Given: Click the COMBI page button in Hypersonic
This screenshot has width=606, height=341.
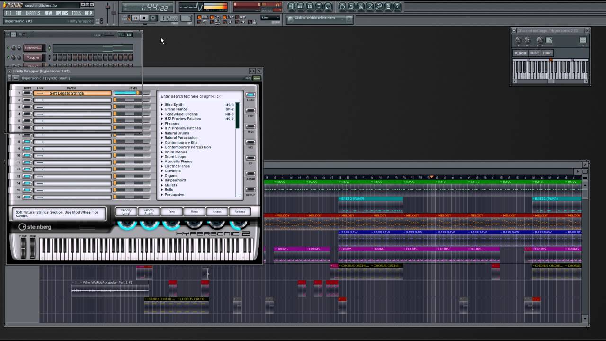Looking at the screenshot, I should pos(250,174).
